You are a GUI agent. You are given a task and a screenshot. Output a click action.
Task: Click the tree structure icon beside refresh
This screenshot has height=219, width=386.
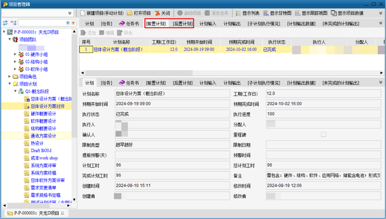[x=13, y=23]
